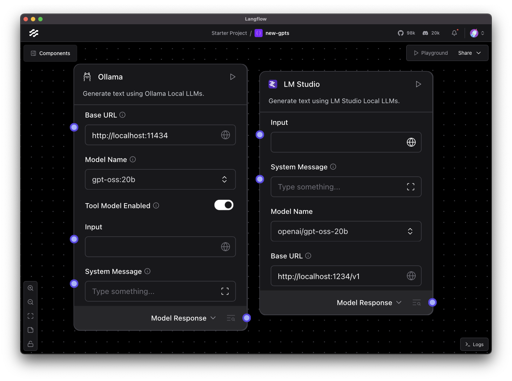The width and height of the screenshot is (512, 381).
Task: Go to Starter Project breadcrumb
Action: 229,33
